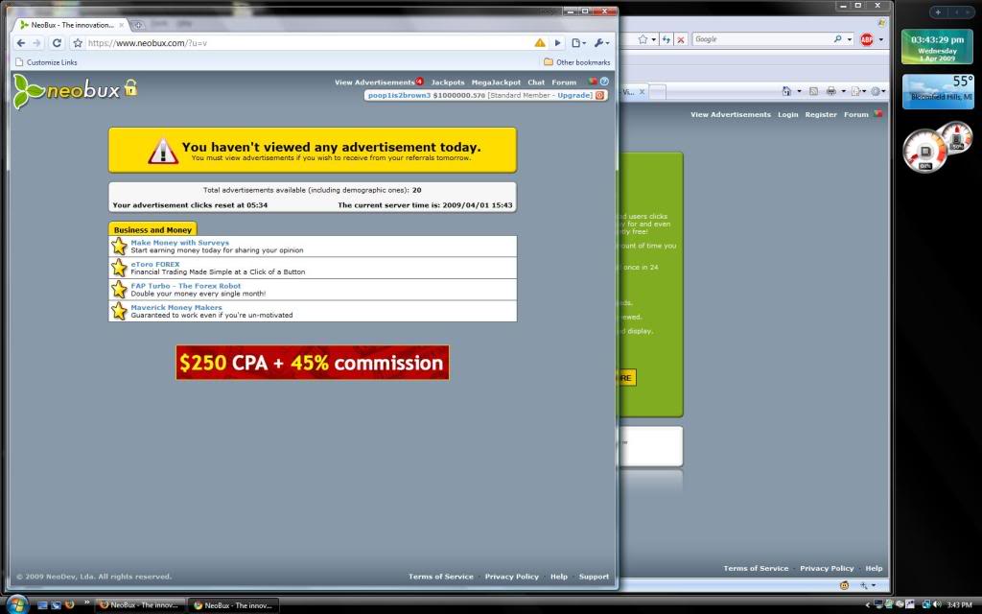982x614 pixels.
Task: Open the FAP Turbo Forex Robot ad
Action: pos(185,286)
